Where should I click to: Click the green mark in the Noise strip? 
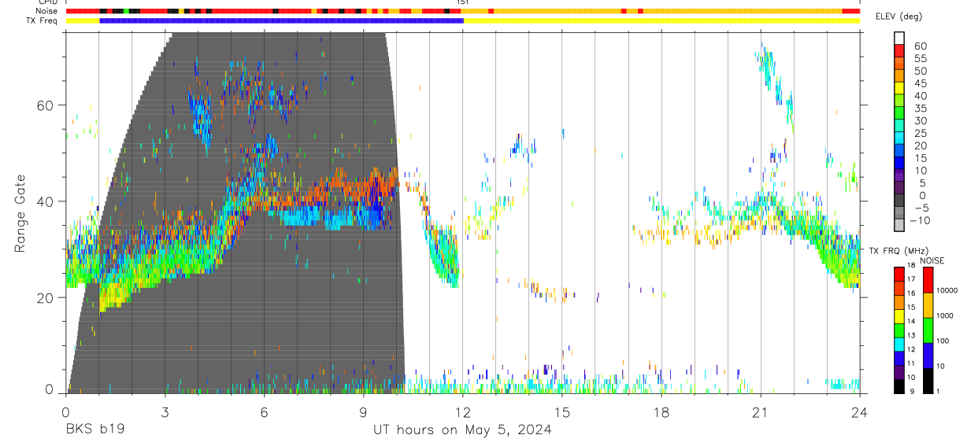[126, 11]
